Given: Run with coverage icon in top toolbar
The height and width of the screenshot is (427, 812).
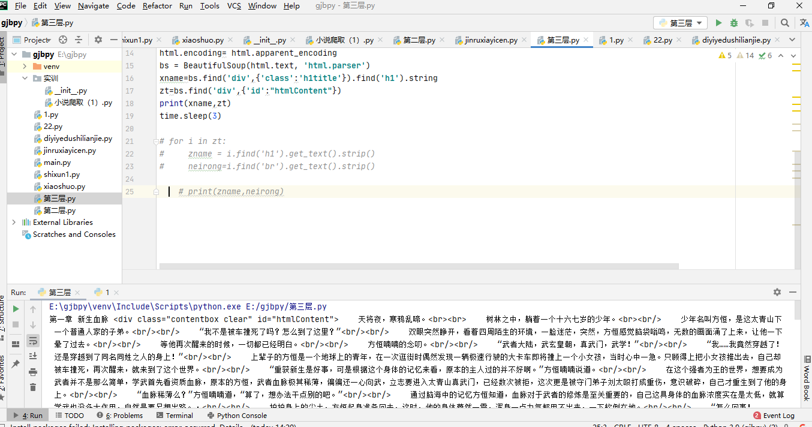Looking at the screenshot, I should [750, 23].
